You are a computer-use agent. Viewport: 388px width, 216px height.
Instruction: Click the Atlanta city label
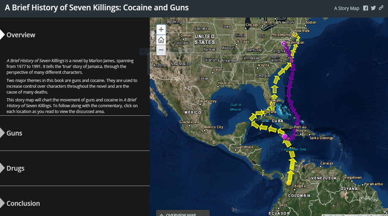pos(263,65)
